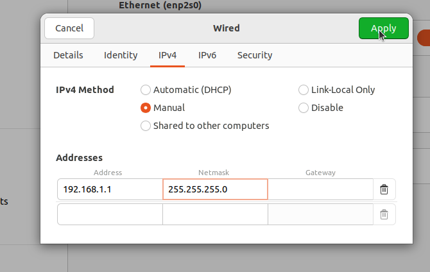The width and height of the screenshot is (430, 272).
Task: Click the trash icon on the empty address row
Action: click(384, 214)
